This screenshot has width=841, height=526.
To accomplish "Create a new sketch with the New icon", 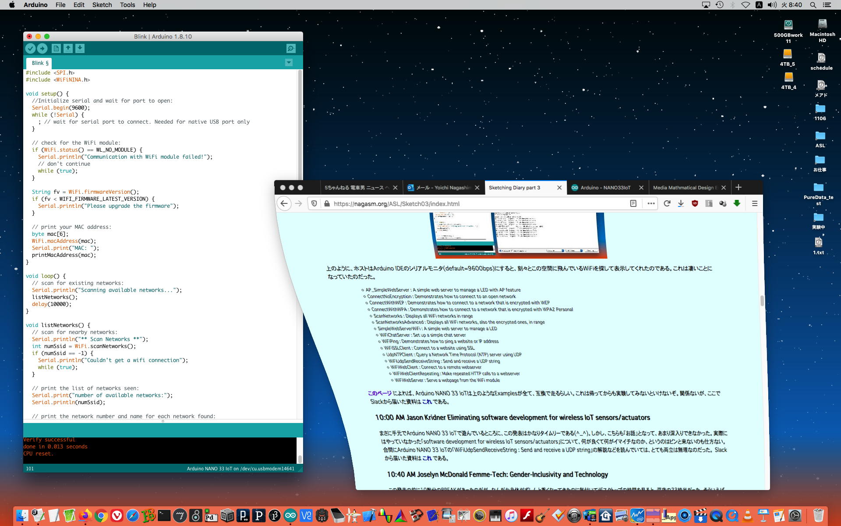I will 56,49.
